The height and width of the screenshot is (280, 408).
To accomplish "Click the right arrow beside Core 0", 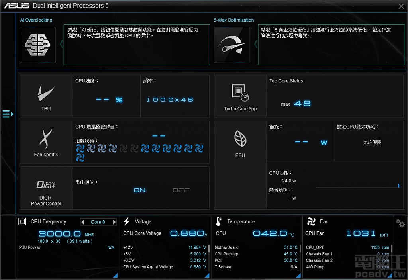I will pyautogui.click(x=113, y=222).
